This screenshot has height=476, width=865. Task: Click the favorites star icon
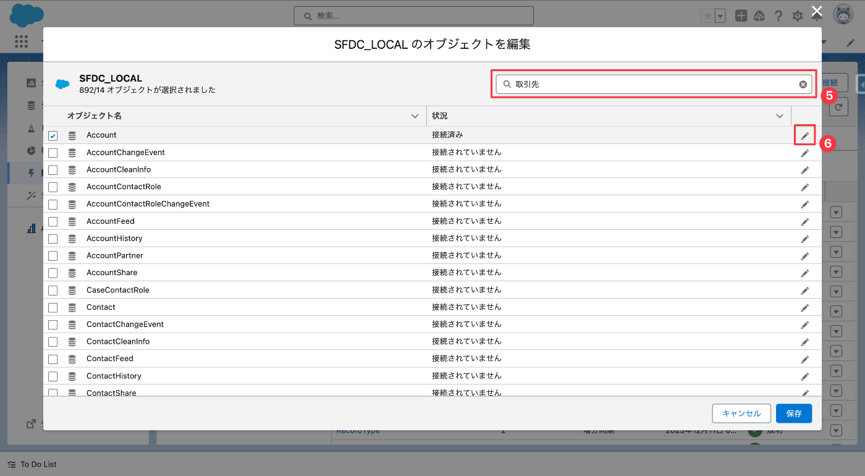707,16
